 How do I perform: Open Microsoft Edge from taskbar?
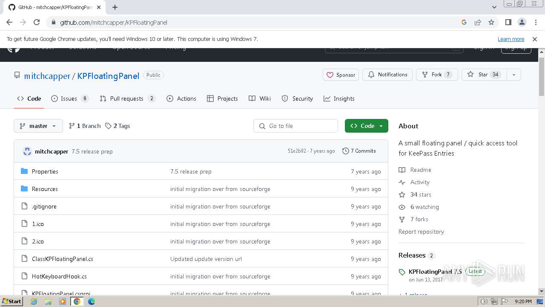pos(92,301)
